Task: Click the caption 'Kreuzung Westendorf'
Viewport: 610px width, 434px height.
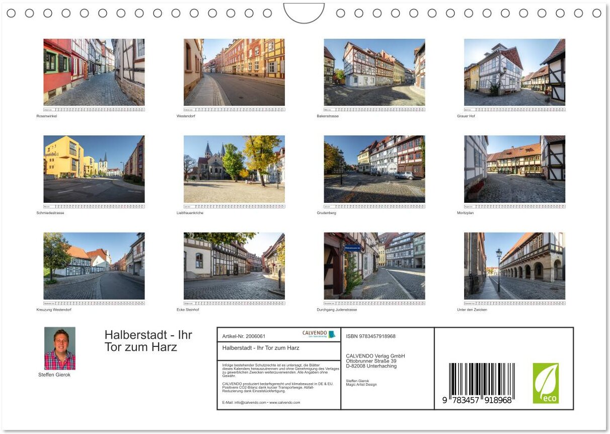Action: coord(54,310)
